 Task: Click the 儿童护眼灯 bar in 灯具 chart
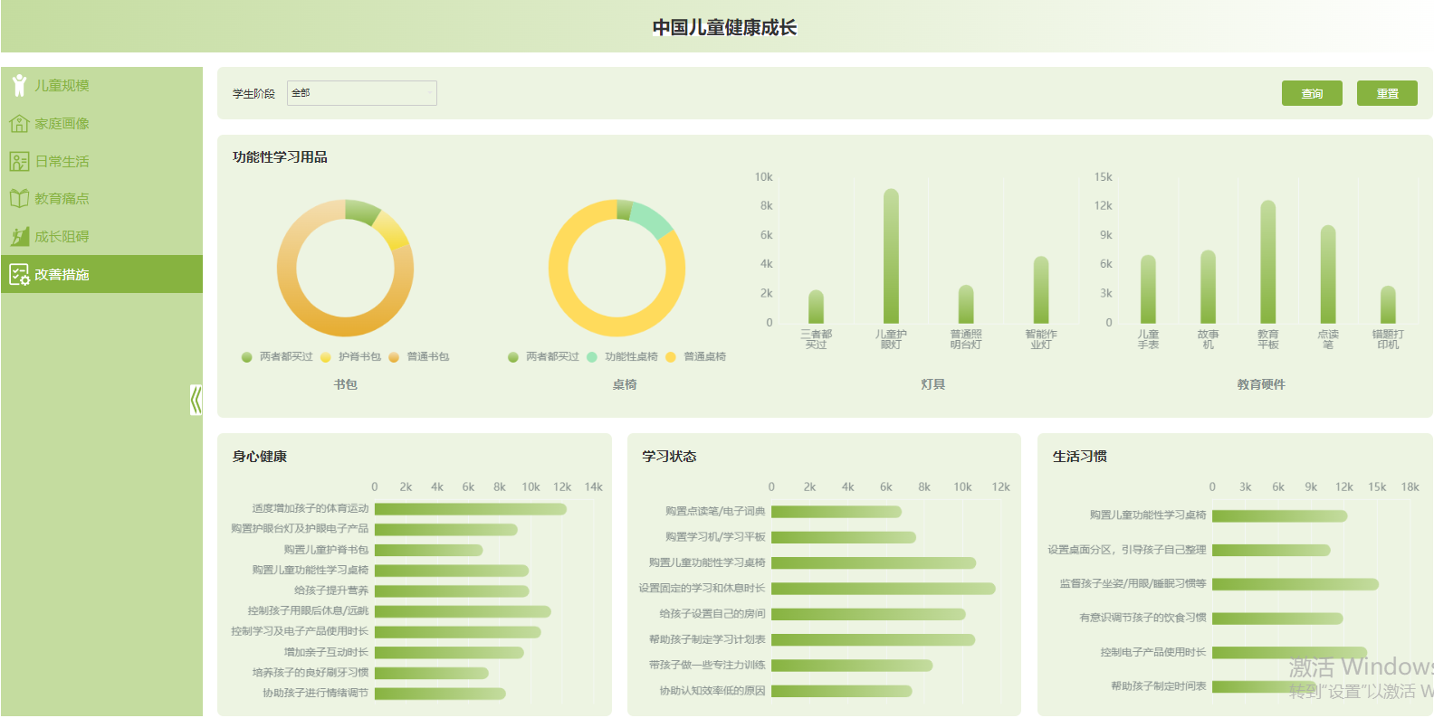coord(891,256)
